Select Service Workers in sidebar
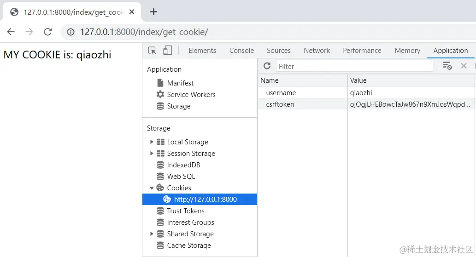This screenshot has width=476, height=257. [x=191, y=95]
